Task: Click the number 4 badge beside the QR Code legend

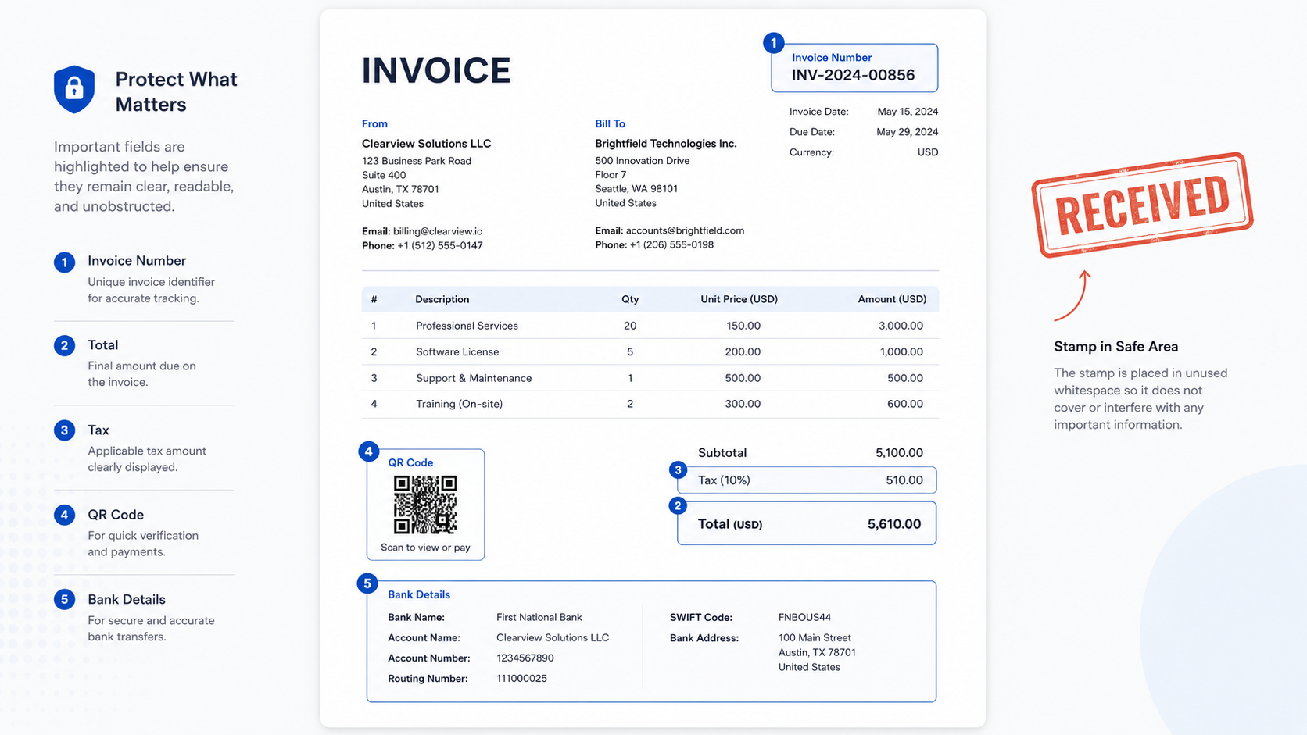Action: (x=65, y=515)
